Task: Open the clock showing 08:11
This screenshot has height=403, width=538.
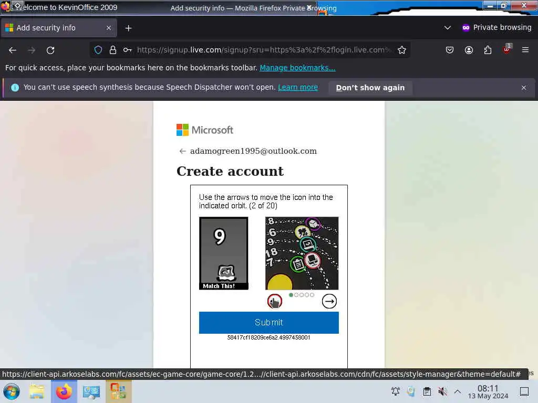Action: [488, 391]
